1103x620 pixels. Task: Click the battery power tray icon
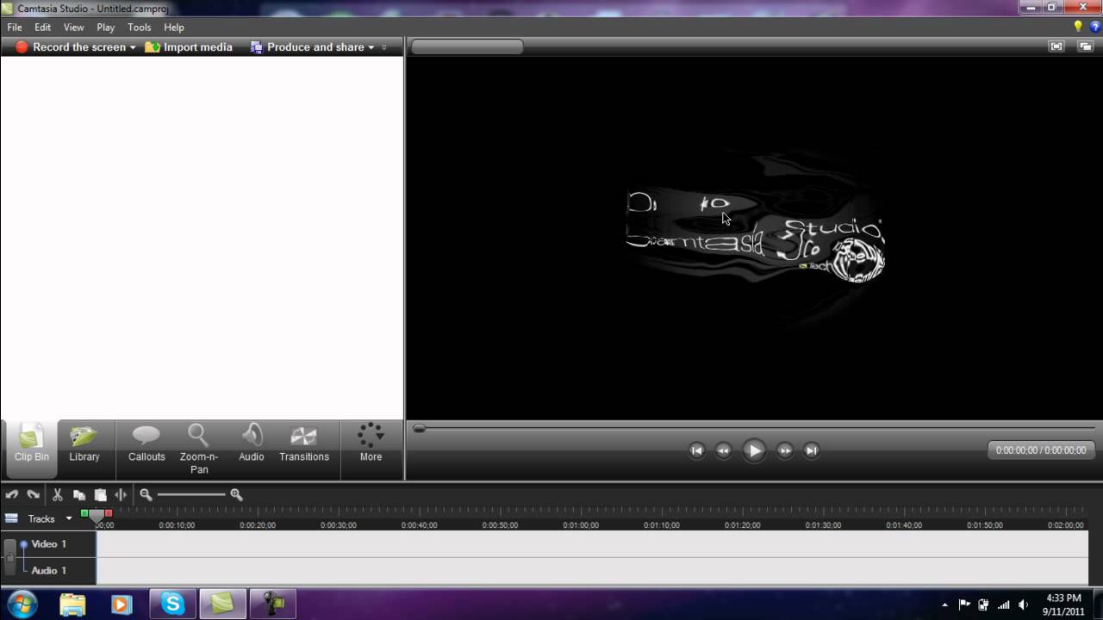point(983,604)
